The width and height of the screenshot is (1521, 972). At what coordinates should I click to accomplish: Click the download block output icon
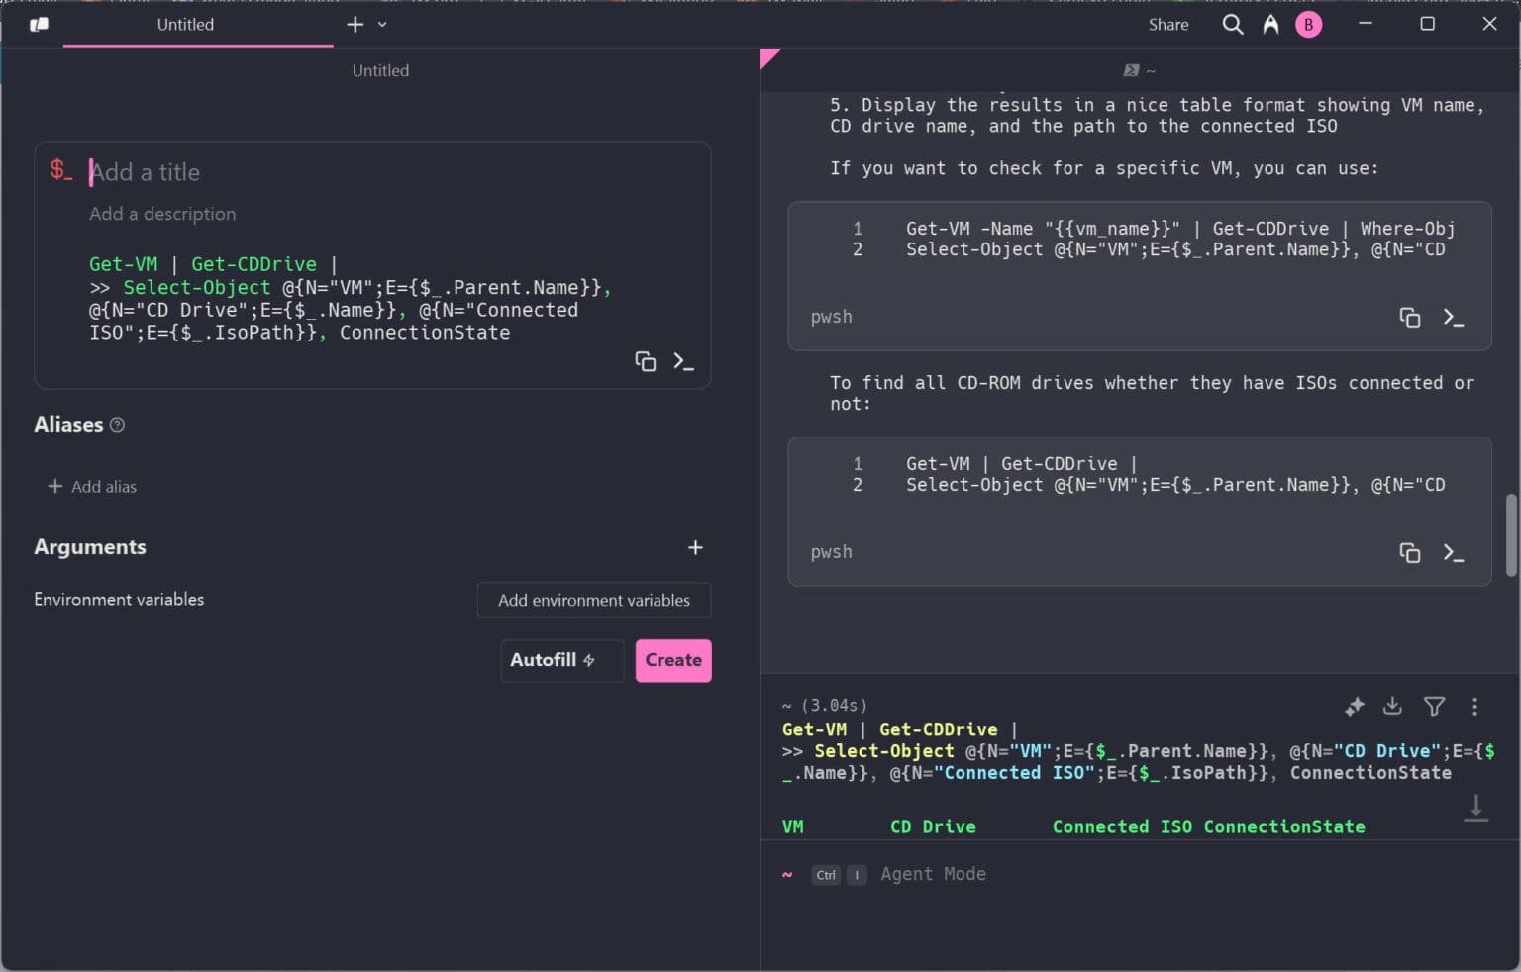[x=1393, y=707]
